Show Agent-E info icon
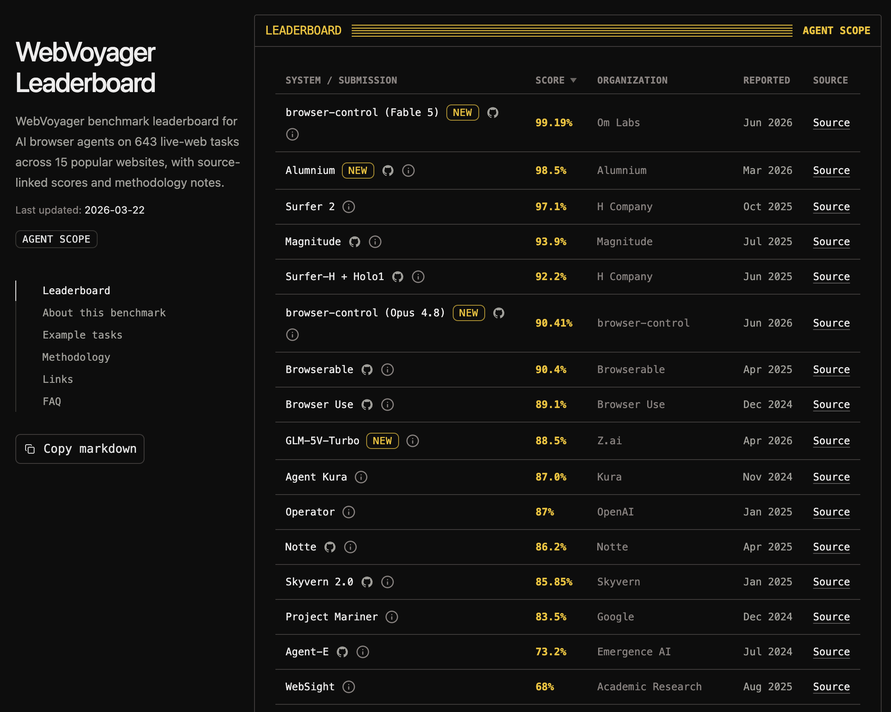 (363, 652)
